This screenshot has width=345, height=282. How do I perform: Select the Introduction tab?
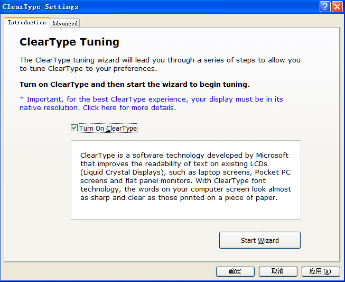[x=27, y=22]
